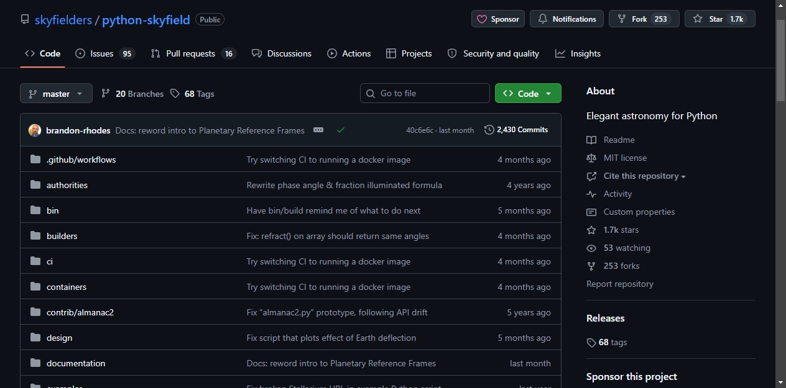The height and width of the screenshot is (388, 786).
Task: Click the Releases heading link
Action: click(606, 318)
